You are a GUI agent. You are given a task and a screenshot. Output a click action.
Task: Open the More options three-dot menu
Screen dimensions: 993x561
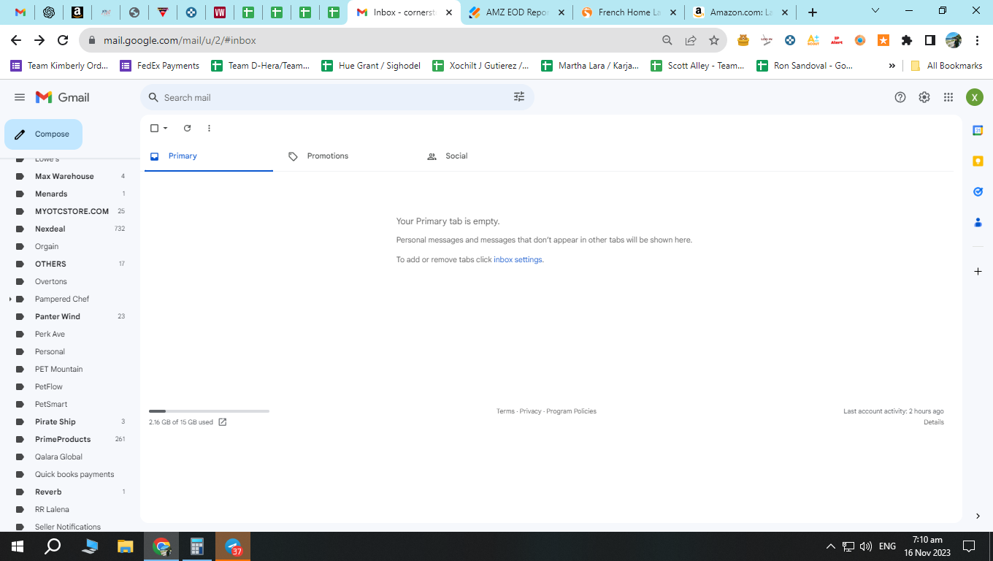[209, 128]
